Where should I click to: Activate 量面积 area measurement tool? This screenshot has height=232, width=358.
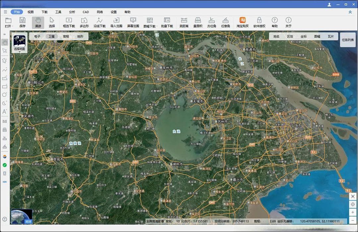point(198,23)
